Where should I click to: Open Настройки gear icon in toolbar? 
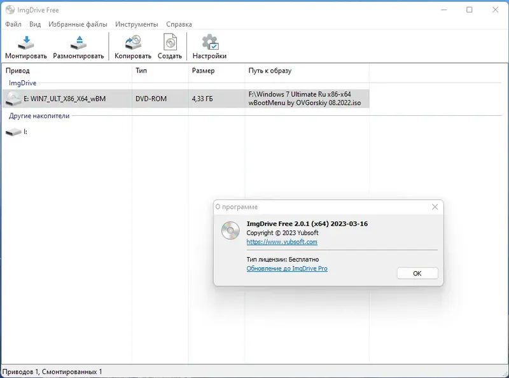[210, 42]
